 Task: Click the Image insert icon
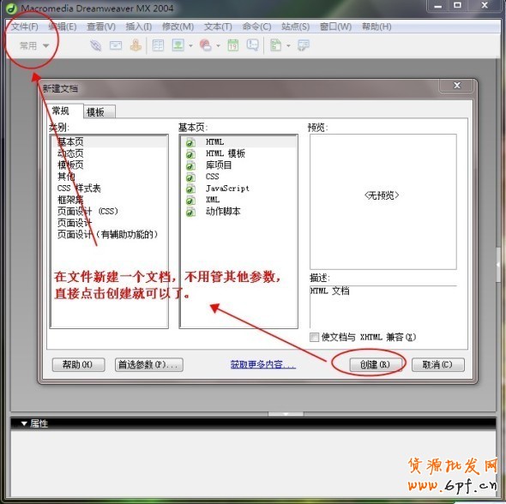(178, 45)
